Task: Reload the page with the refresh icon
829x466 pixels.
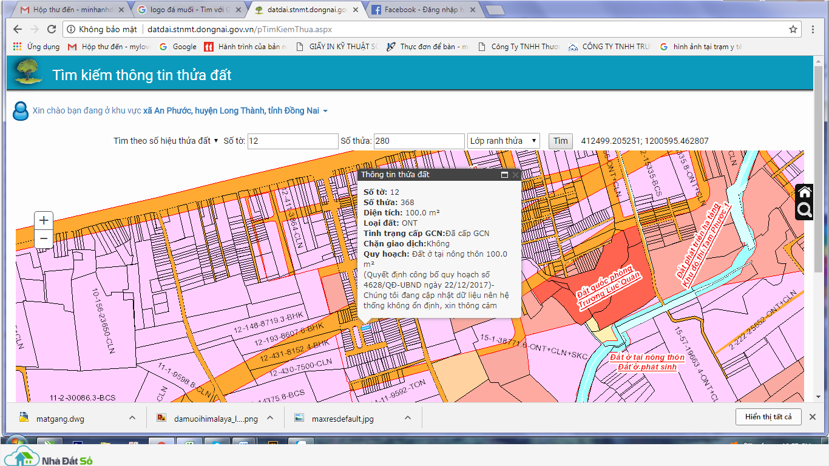Action: 52,29
